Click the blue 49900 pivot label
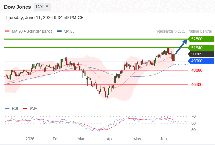The width and height of the screenshot is (215, 145). coord(201,61)
